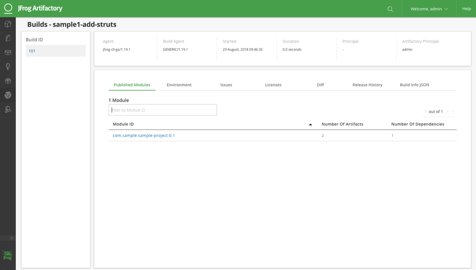Viewport: 476px width, 270px height.
Task: Go to next page of modules
Action: click(453, 112)
